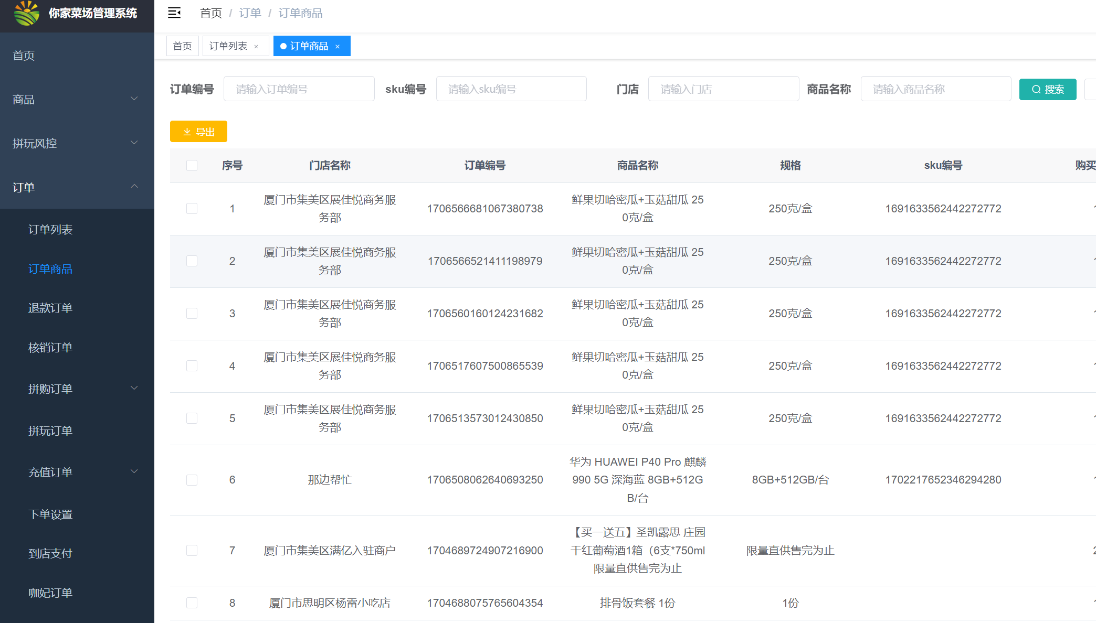Focus the 门店 input field
1096x623 pixels.
(x=723, y=89)
